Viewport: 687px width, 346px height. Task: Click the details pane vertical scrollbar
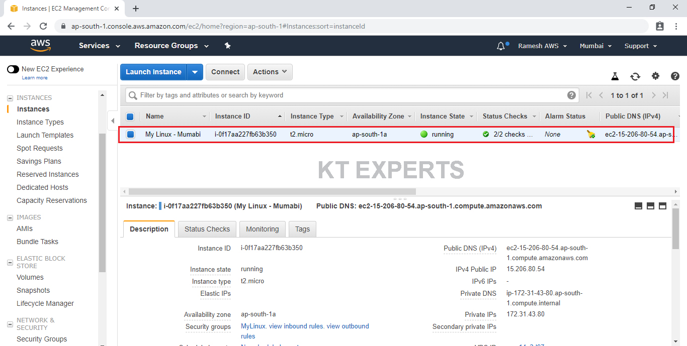point(675,228)
